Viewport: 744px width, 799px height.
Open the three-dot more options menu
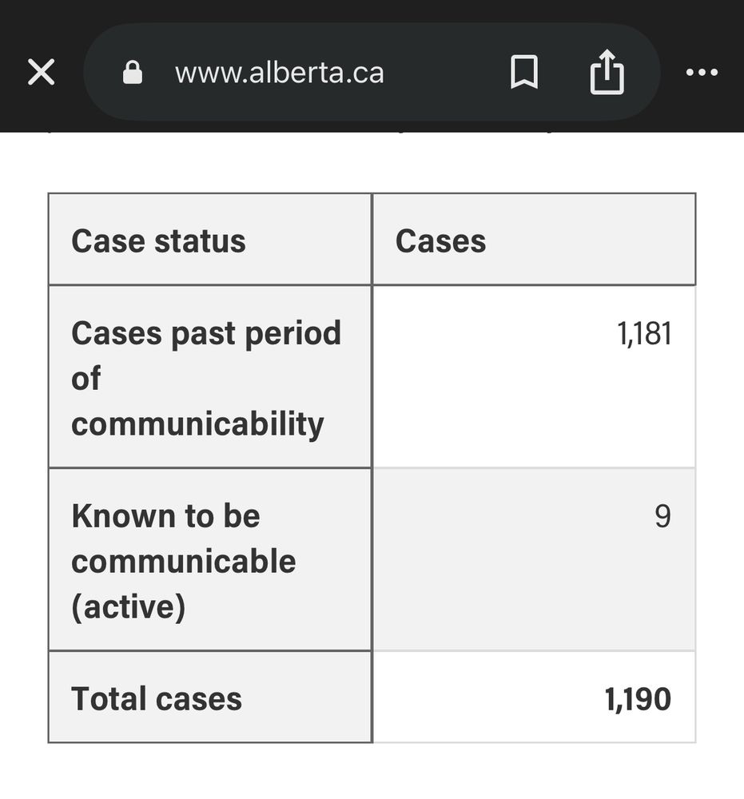click(x=702, y=73)
